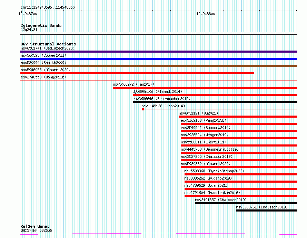Open nsv5930330 (Almarri2020) variant
Screen dimensions: 307x238
point(206,164)
